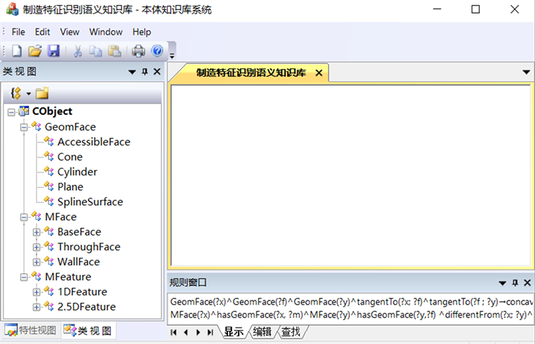
Task: Click the Cut scissors toolbar icon
Action: click(x=77, y=51)
